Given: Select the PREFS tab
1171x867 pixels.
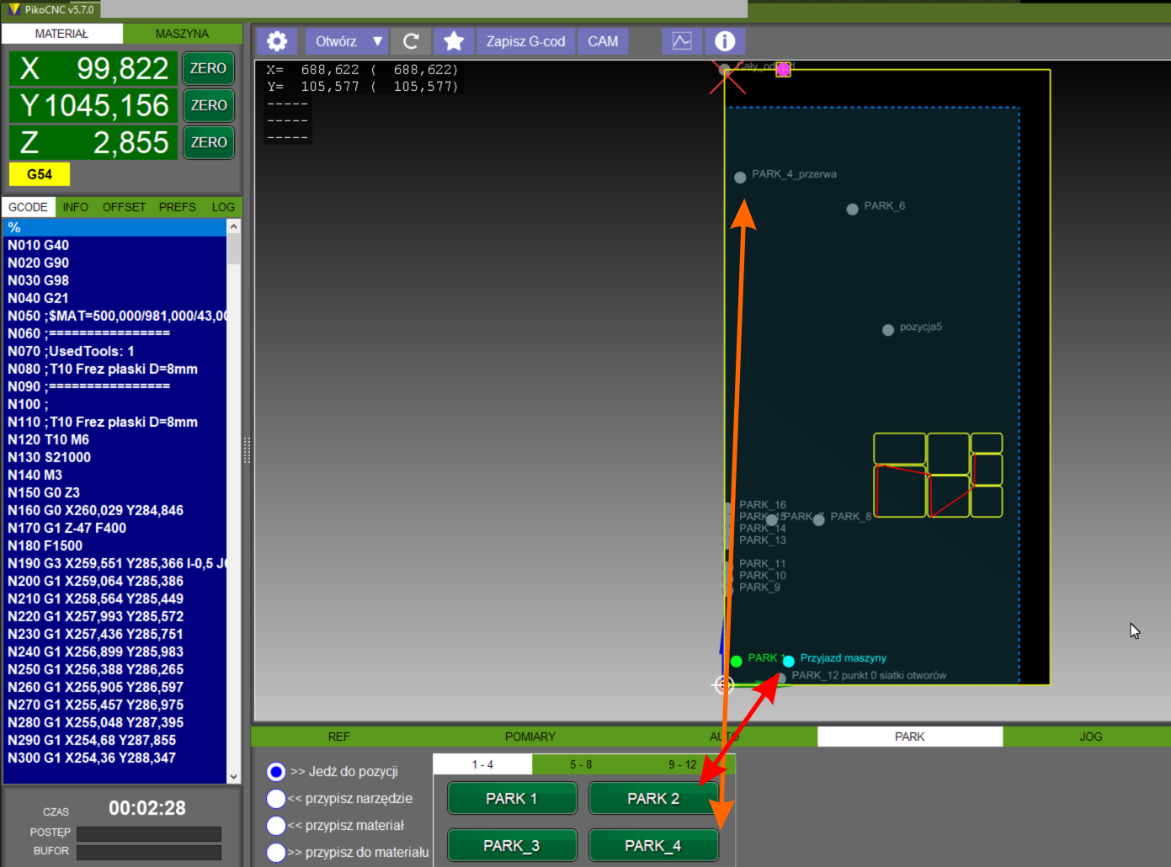Looking at the screenshot, I should pyautogui.click(x=178, y=207).
